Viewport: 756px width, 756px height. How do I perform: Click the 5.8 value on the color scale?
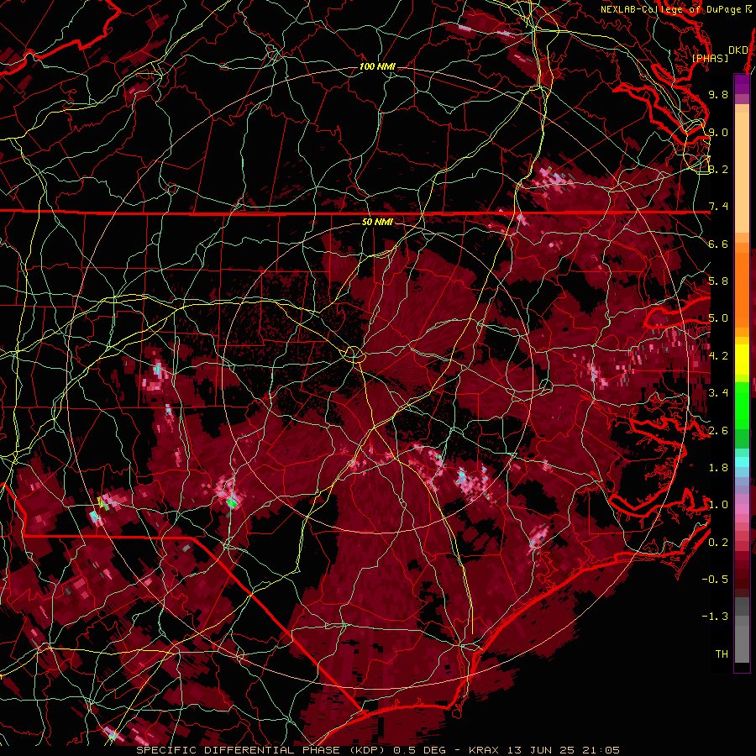click(718, 281)
